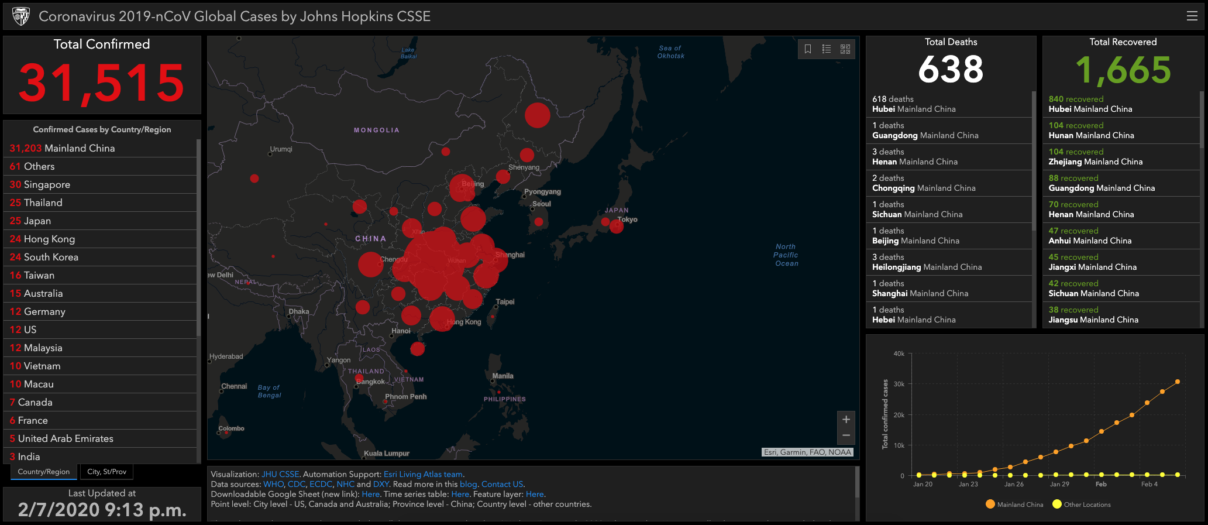Select Taiwan in country list
The height and width of the screenshot is (525, 1208).
click(100, 276)
